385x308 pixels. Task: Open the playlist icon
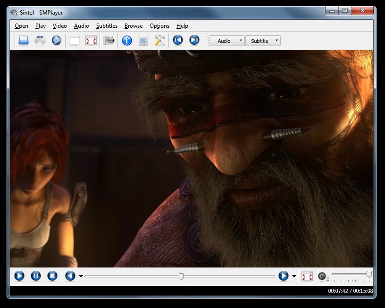pos(142,41)
